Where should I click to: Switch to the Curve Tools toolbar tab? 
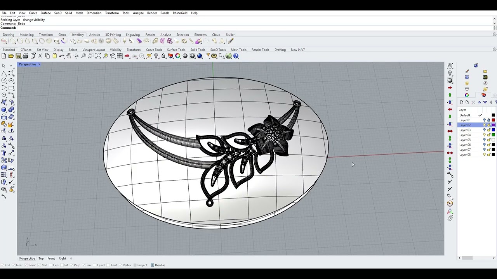[x=154, y=50]
